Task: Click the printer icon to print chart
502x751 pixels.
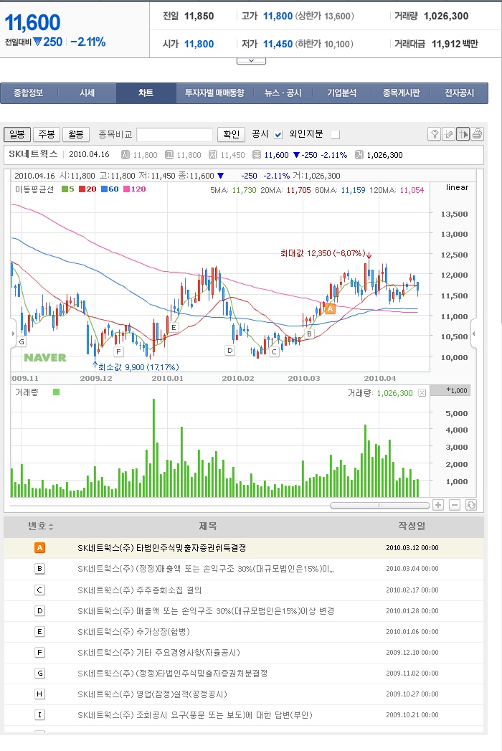Action: click(477, 134)
